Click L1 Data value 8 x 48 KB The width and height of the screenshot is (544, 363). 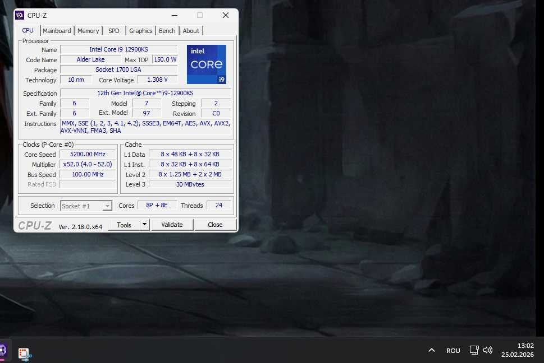(x=190, y=155)
